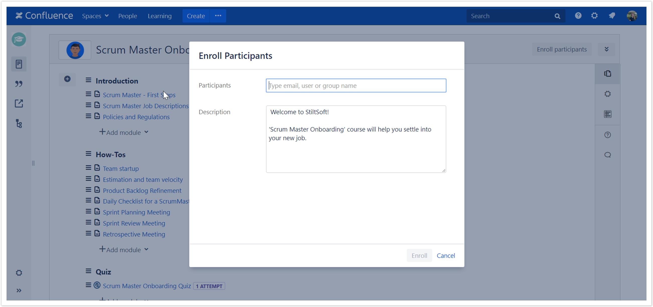Click the search magnifier icon

557,16
